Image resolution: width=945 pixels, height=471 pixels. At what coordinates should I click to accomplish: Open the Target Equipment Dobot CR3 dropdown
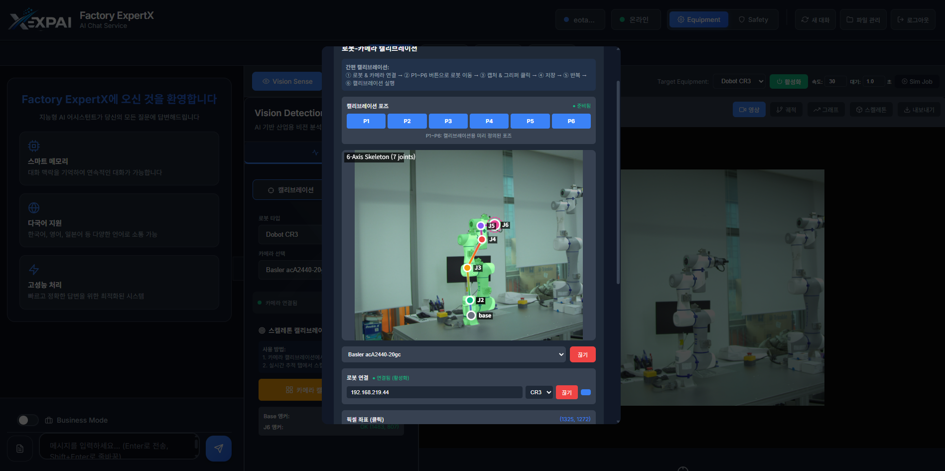(x=739, y=81)
